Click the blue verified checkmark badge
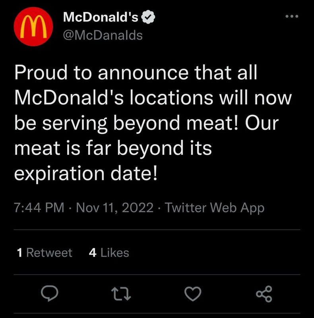Viewport: 314px width, 318px height. pyautogui.click(x=149, y=17)
